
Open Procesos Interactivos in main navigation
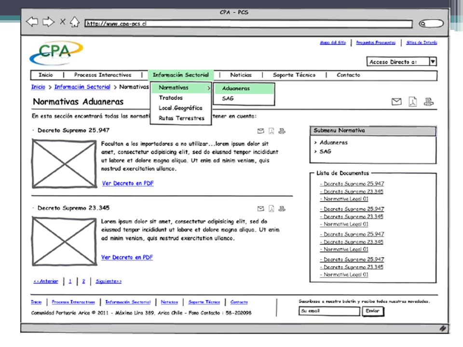coord(103,75)
